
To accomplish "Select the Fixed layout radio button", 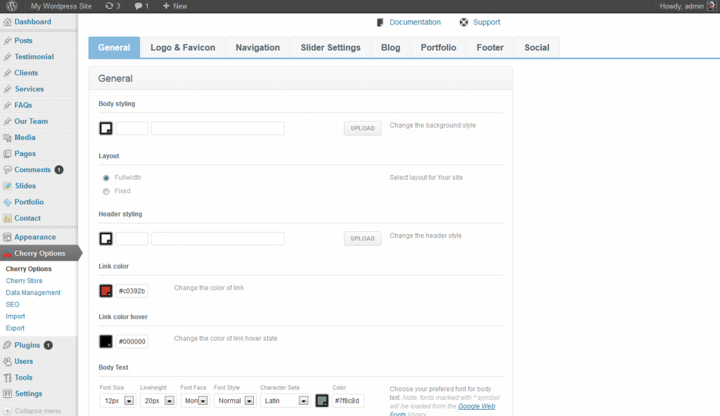I will pyautogui.click(x=106, y=191).
